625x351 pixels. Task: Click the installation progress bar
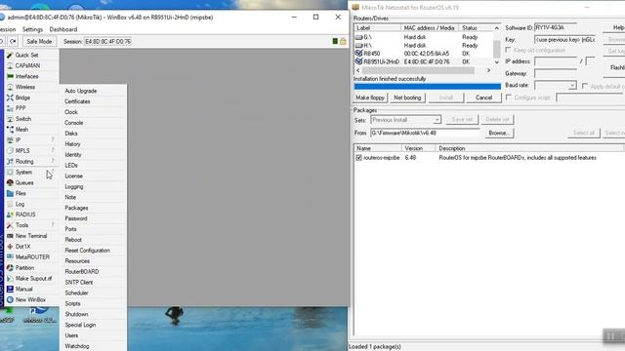coord(428,87)
